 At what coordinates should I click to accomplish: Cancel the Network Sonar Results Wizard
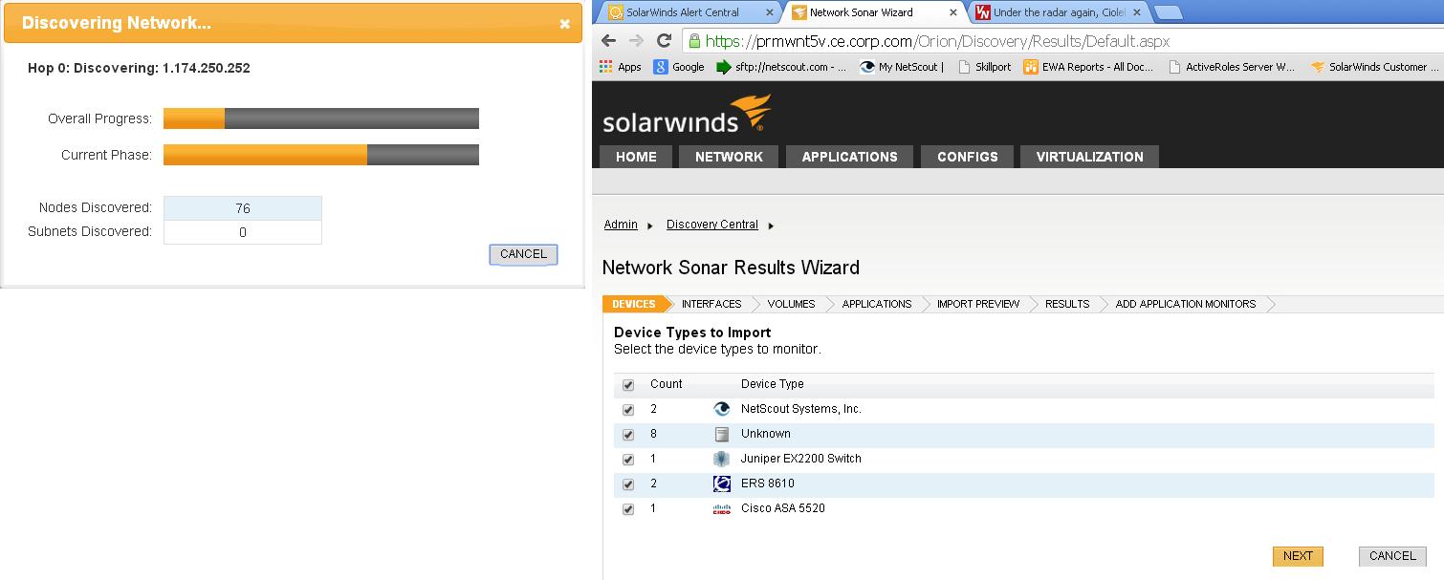pos(1392,556)
